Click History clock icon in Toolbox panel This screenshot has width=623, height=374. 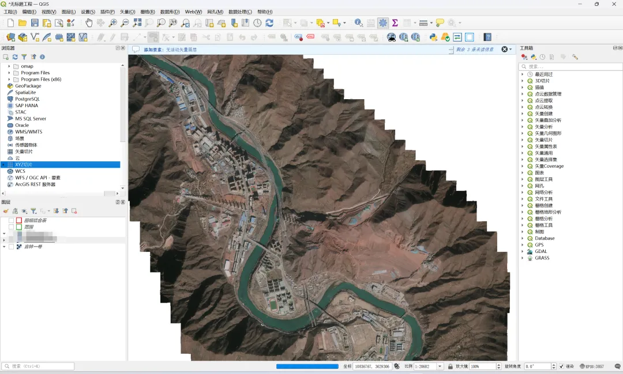coord(542,57)
